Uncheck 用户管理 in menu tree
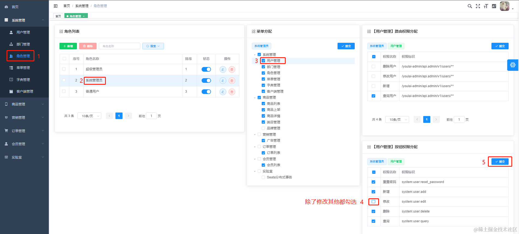This screenshot has width=519, height=234. (263, 61)
